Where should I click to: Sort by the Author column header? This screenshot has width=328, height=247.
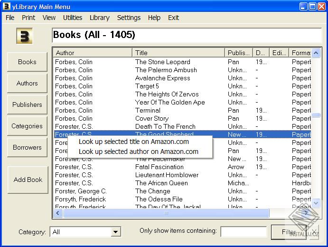[93, 53]
